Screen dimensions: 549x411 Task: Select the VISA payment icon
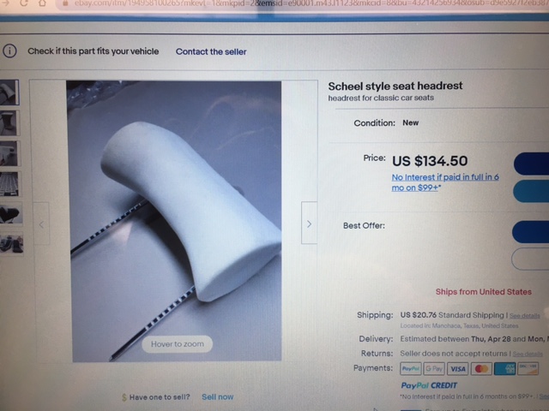coord(457,369)
